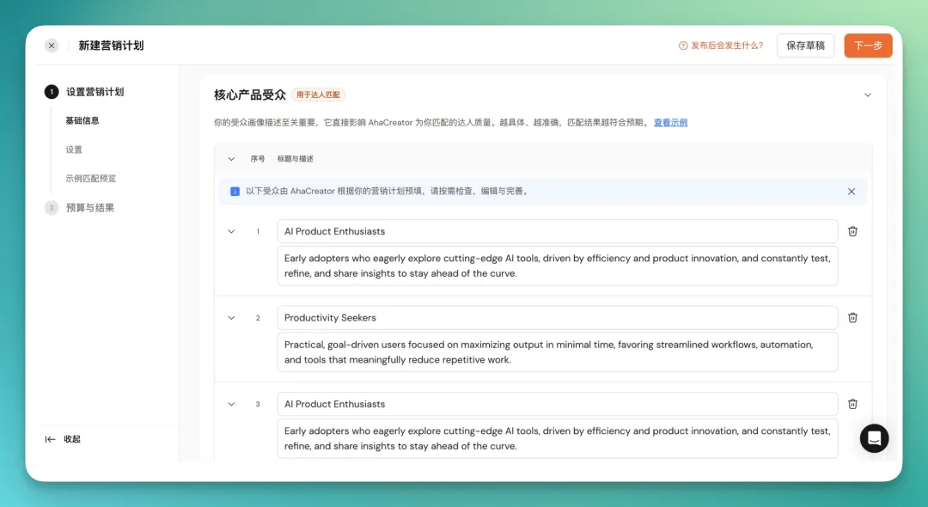Screen dimensions: 928x507
Task: Dismiss the AhaCreator prefill notice
Action: (x=852, y=191)
